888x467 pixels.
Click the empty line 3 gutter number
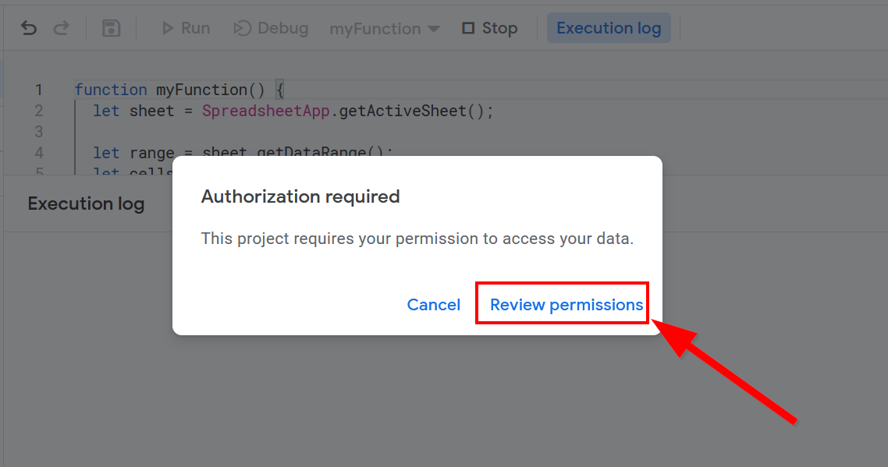39,131
